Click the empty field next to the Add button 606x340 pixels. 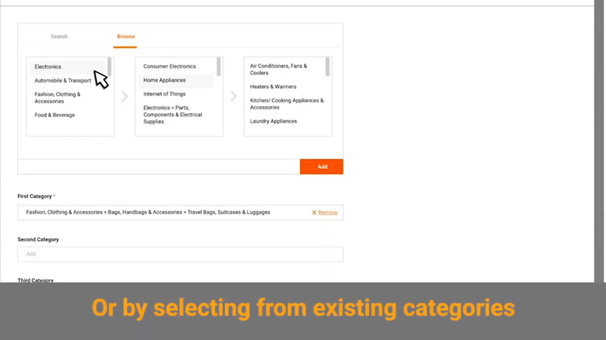tap(159, 166)
